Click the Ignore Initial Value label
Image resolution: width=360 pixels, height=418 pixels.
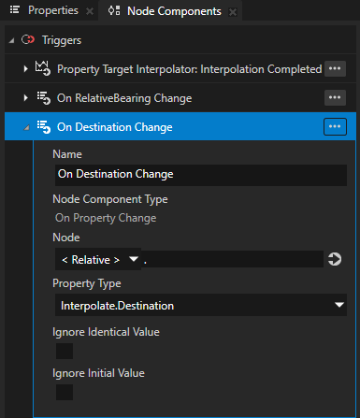98,373
